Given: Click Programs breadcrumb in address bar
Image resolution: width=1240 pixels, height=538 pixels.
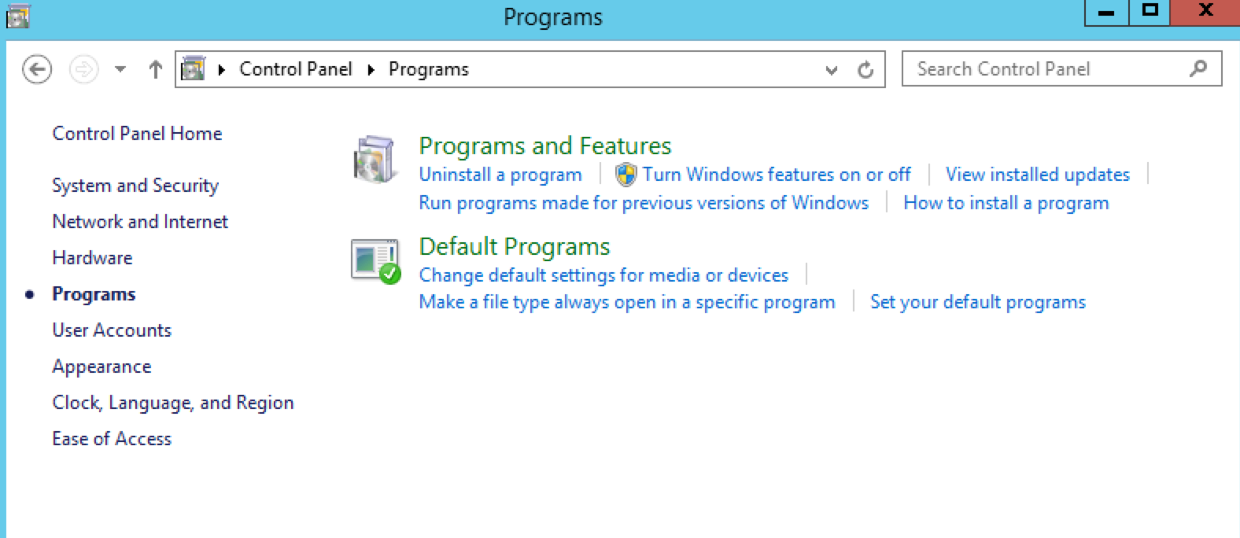Looking at the screenshot, I should click(x=428, y=69).
